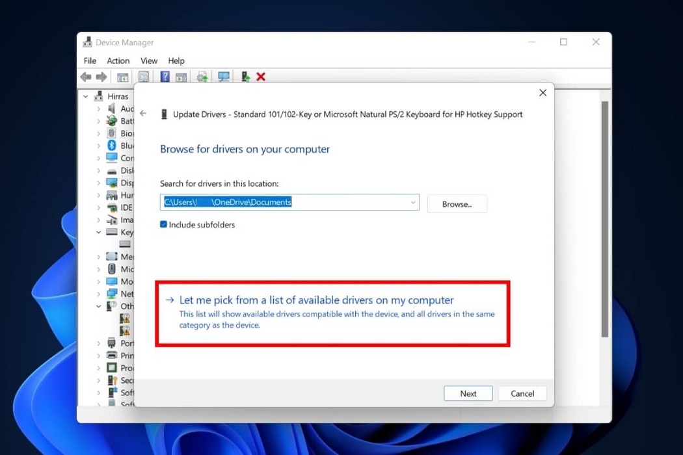
Task: Open the Action menu
Action: (118, 60)
